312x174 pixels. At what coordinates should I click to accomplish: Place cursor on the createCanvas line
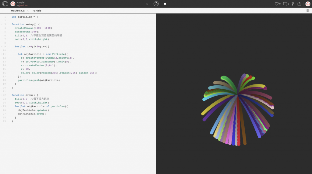coord(34,28)
